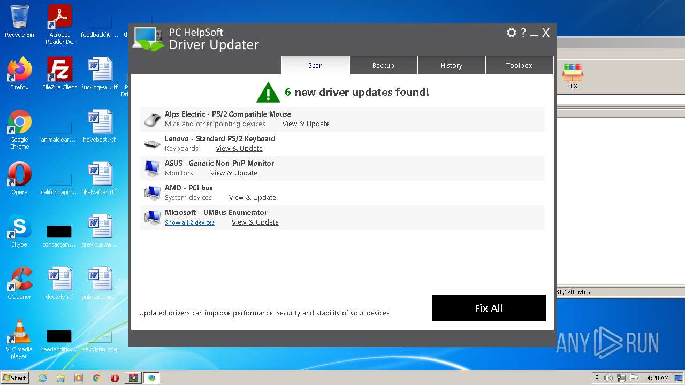View & Update Microsoft UMBus Enumerator driver
The width and height of the screenshot is (685, 385).
(255, 222)
